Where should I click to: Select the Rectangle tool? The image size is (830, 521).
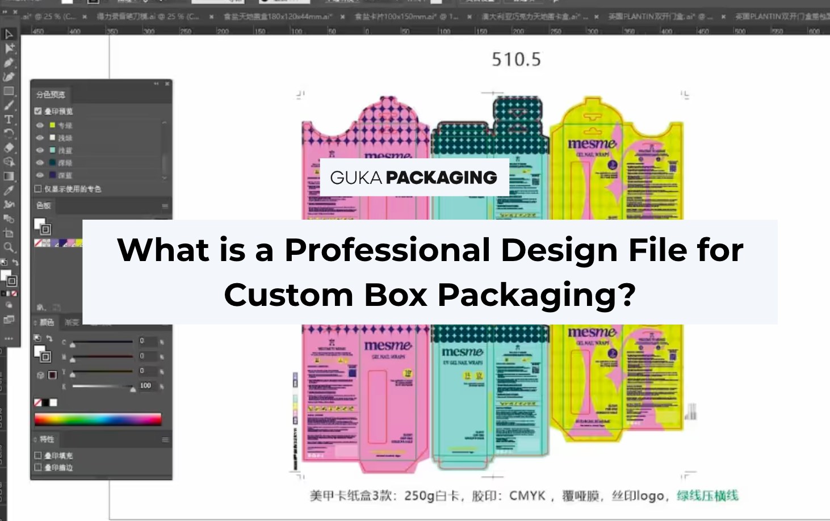[9, 91]
